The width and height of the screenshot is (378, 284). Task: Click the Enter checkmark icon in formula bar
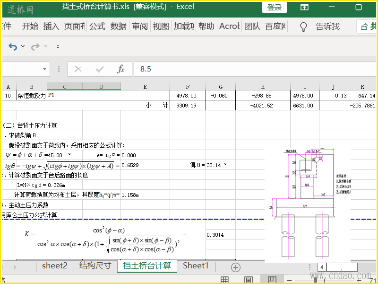click(x=99, y=69)
